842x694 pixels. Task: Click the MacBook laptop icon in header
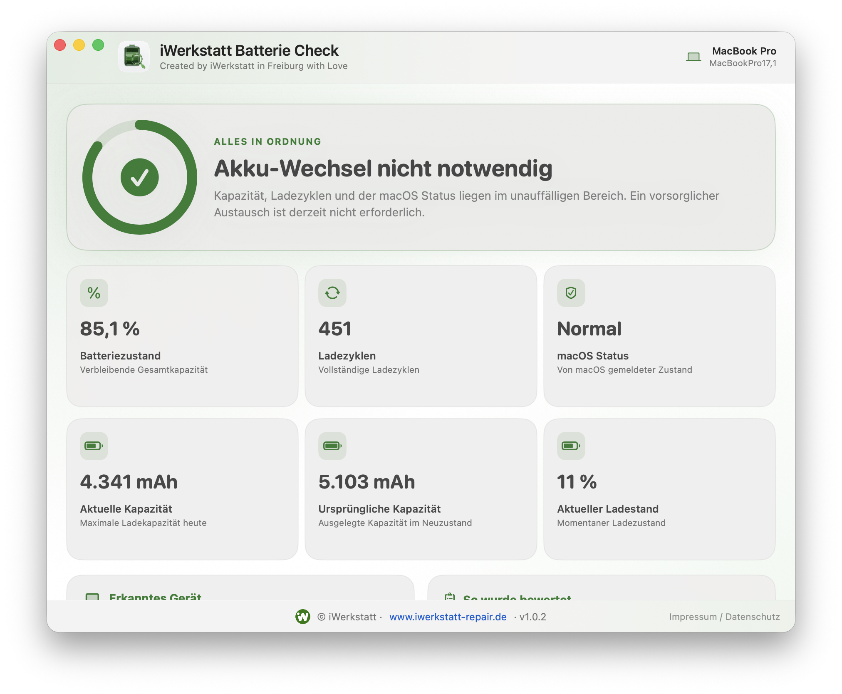(693, 57)
